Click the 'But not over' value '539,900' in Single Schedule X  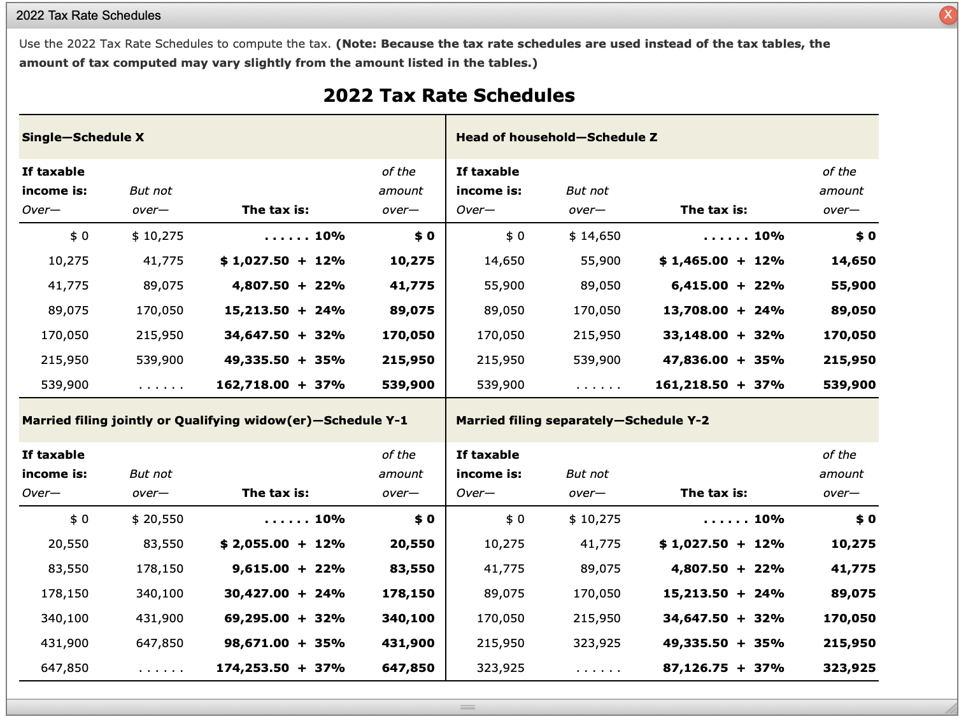[160, 360]
